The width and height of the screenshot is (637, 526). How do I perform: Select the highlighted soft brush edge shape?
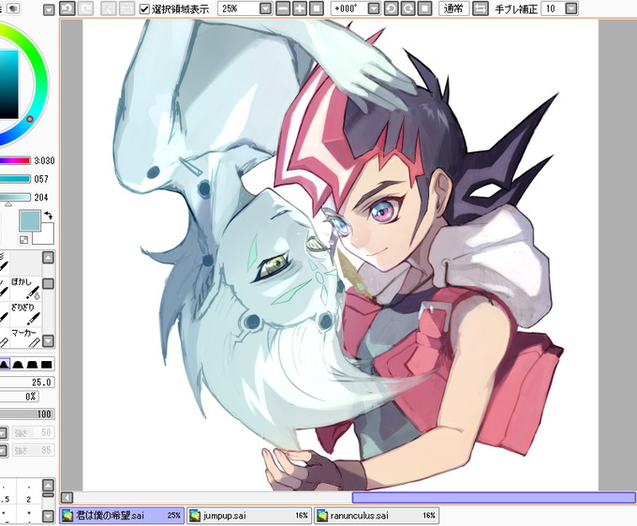[4, 364]
